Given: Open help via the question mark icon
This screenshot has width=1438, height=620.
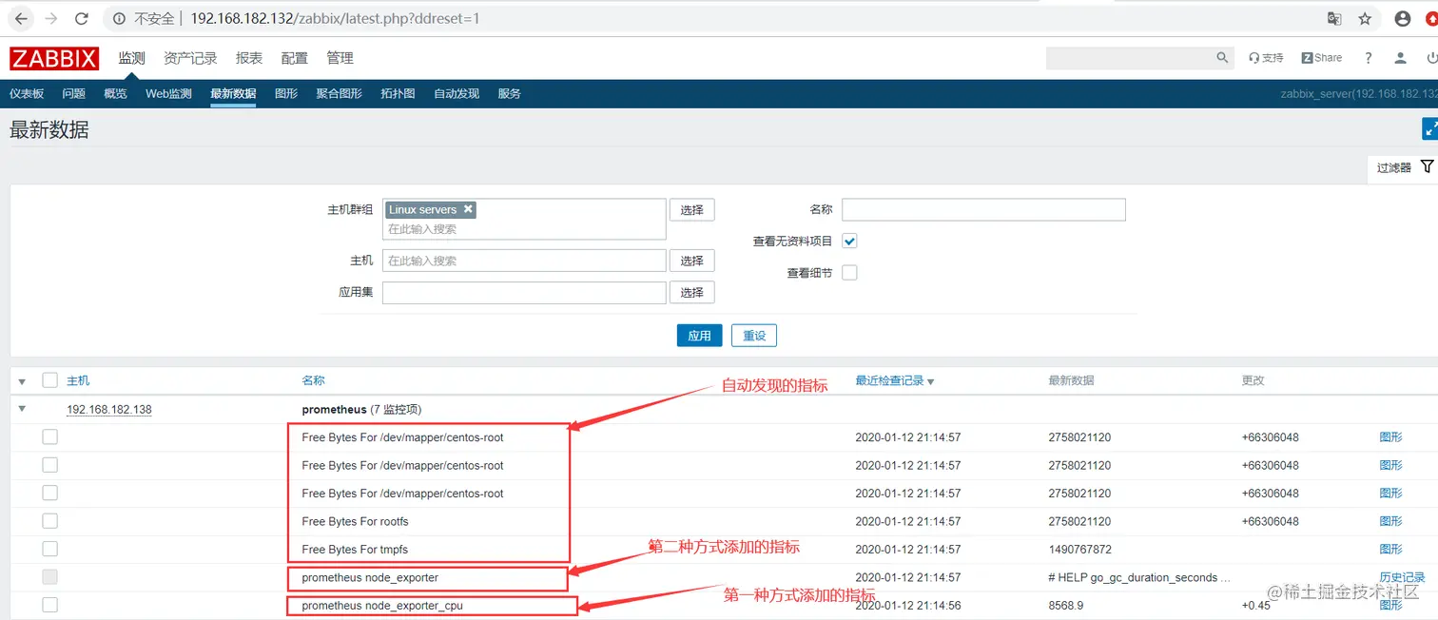Looking at the screenshot, I should [x=1369, y=58].
